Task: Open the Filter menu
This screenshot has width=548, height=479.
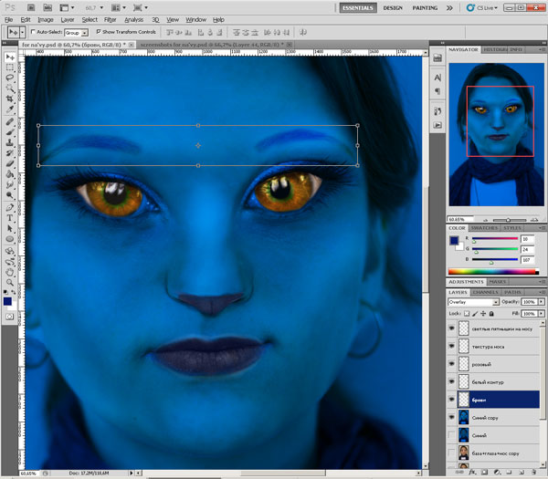Action: [x=110, y=19]
